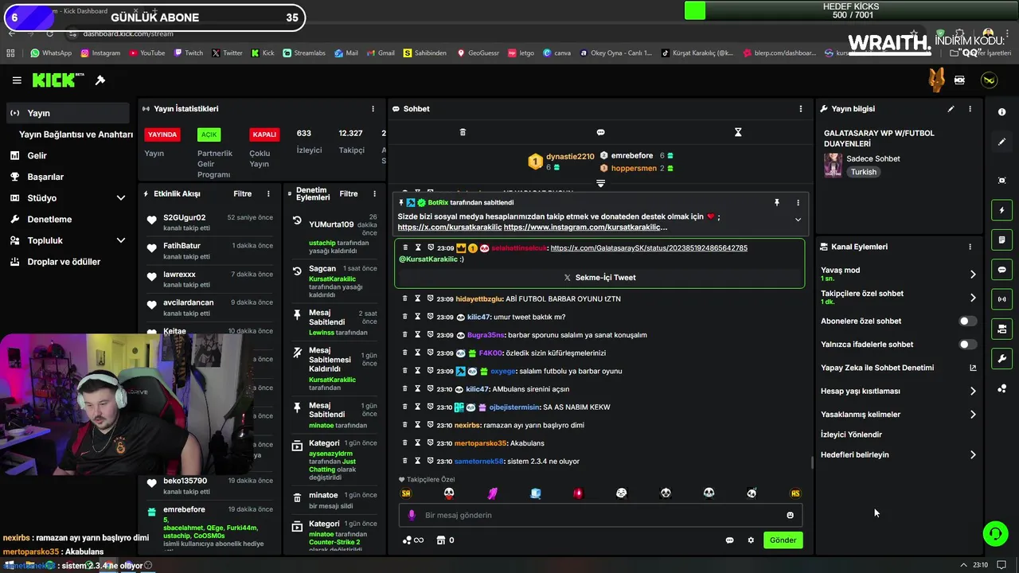This screenshot has height=573, width=1019.
Task: Open chat settings gear icon
Action: pyautogui.click(x=750, y=540)
